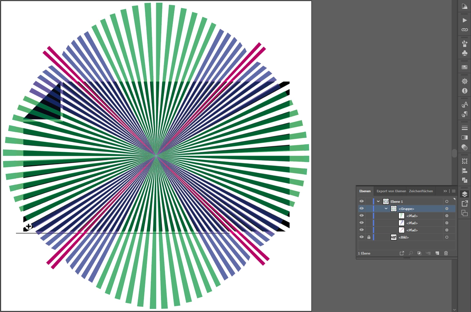Open the Brushes panel icon

pyautogui.click(x=465, y=44)
